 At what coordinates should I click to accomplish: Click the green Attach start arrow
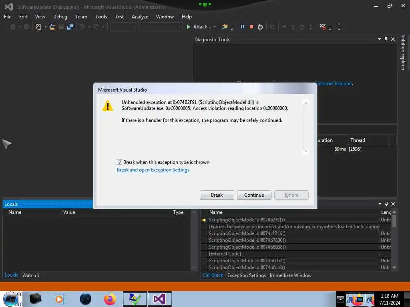click(x=188, y=27)
